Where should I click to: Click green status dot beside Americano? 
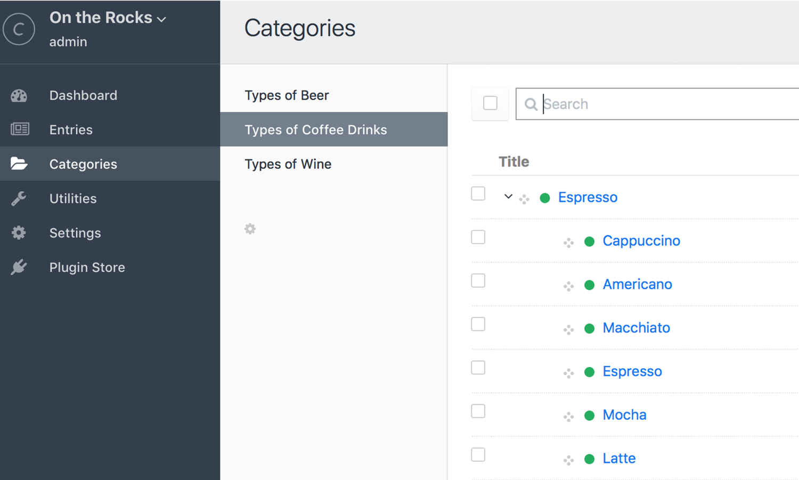coord(589,285)
